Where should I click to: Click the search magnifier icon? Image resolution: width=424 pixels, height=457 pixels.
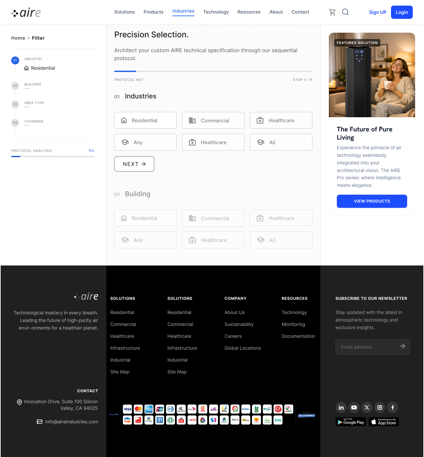pos(345,12)
